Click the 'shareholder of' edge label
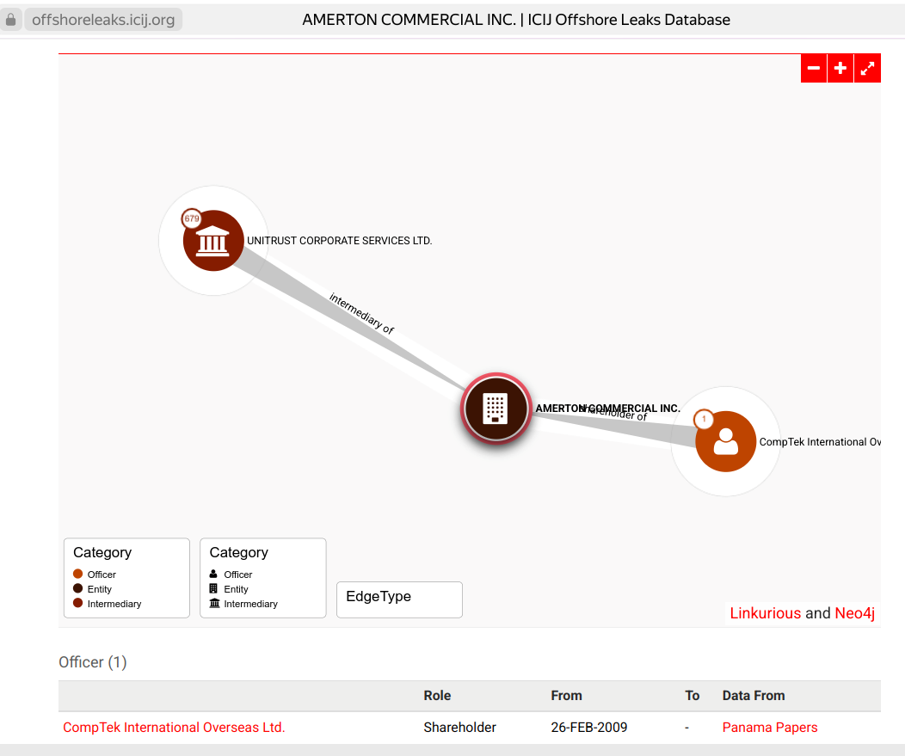 615,412
